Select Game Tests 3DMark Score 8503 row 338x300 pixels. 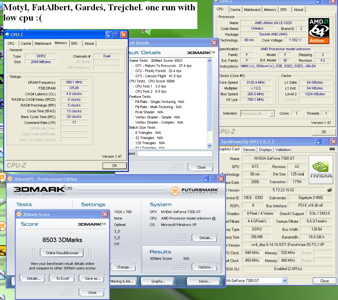click(155, 61)
